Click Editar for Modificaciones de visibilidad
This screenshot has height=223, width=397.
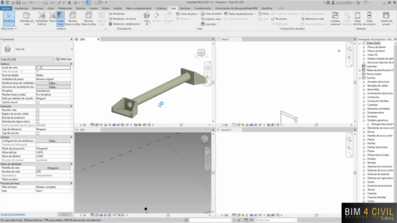(53, 83)
